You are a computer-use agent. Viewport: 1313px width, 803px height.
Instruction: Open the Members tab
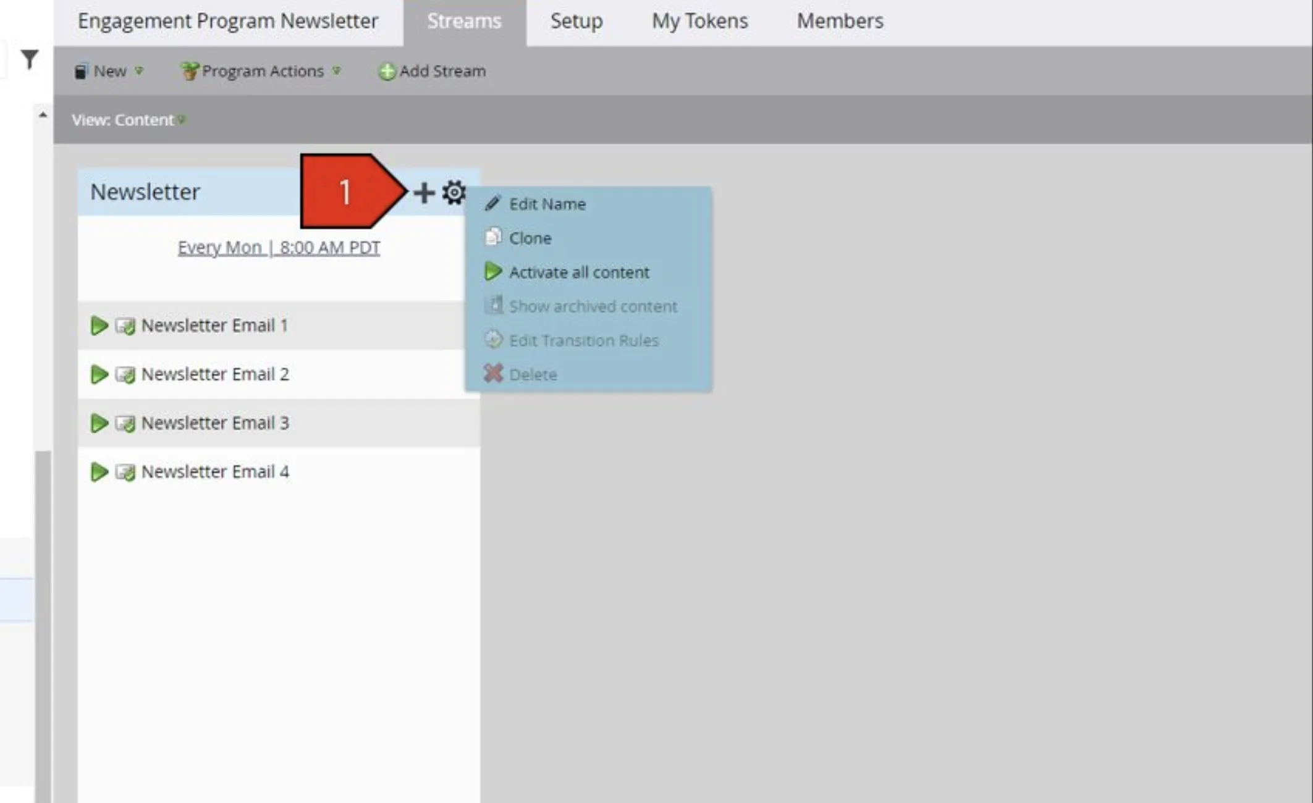pyautogui.click(x=840, y=22)
